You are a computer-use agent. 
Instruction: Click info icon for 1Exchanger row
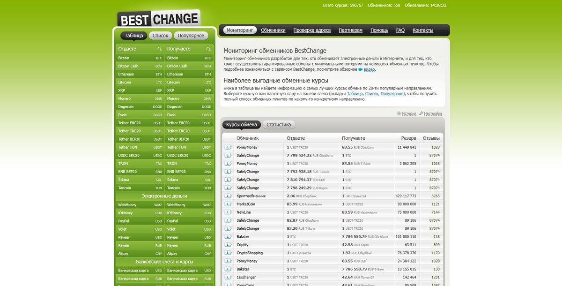(x=228, y=277)
